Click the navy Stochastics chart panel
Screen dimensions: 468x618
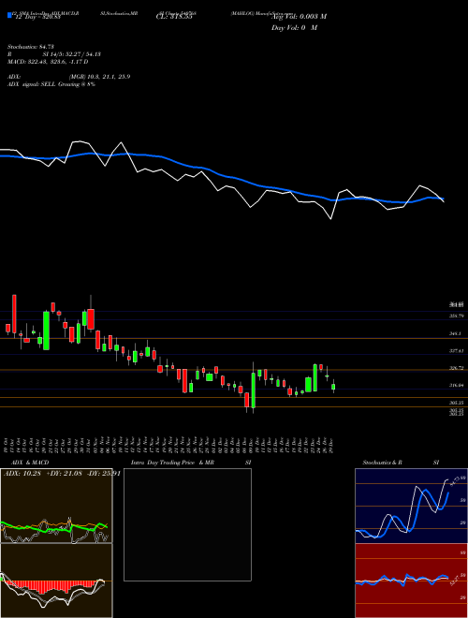tap(411, 506)
